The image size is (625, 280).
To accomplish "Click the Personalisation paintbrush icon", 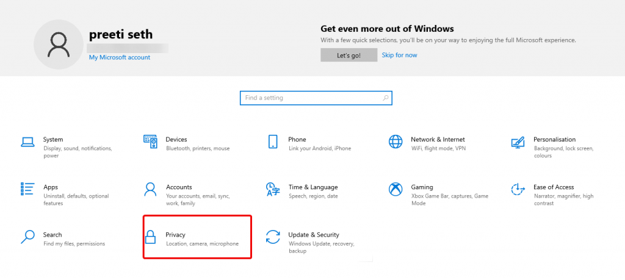I will point(518,143).
